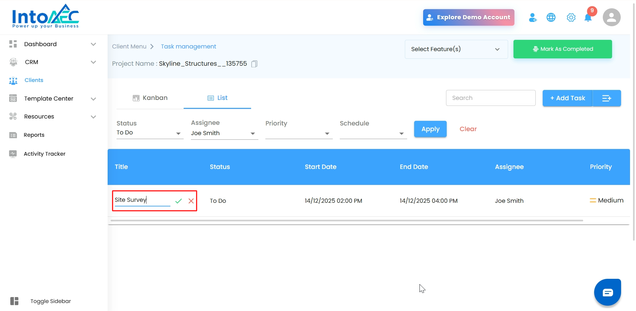Open the add user icon in header

[533, 18]
